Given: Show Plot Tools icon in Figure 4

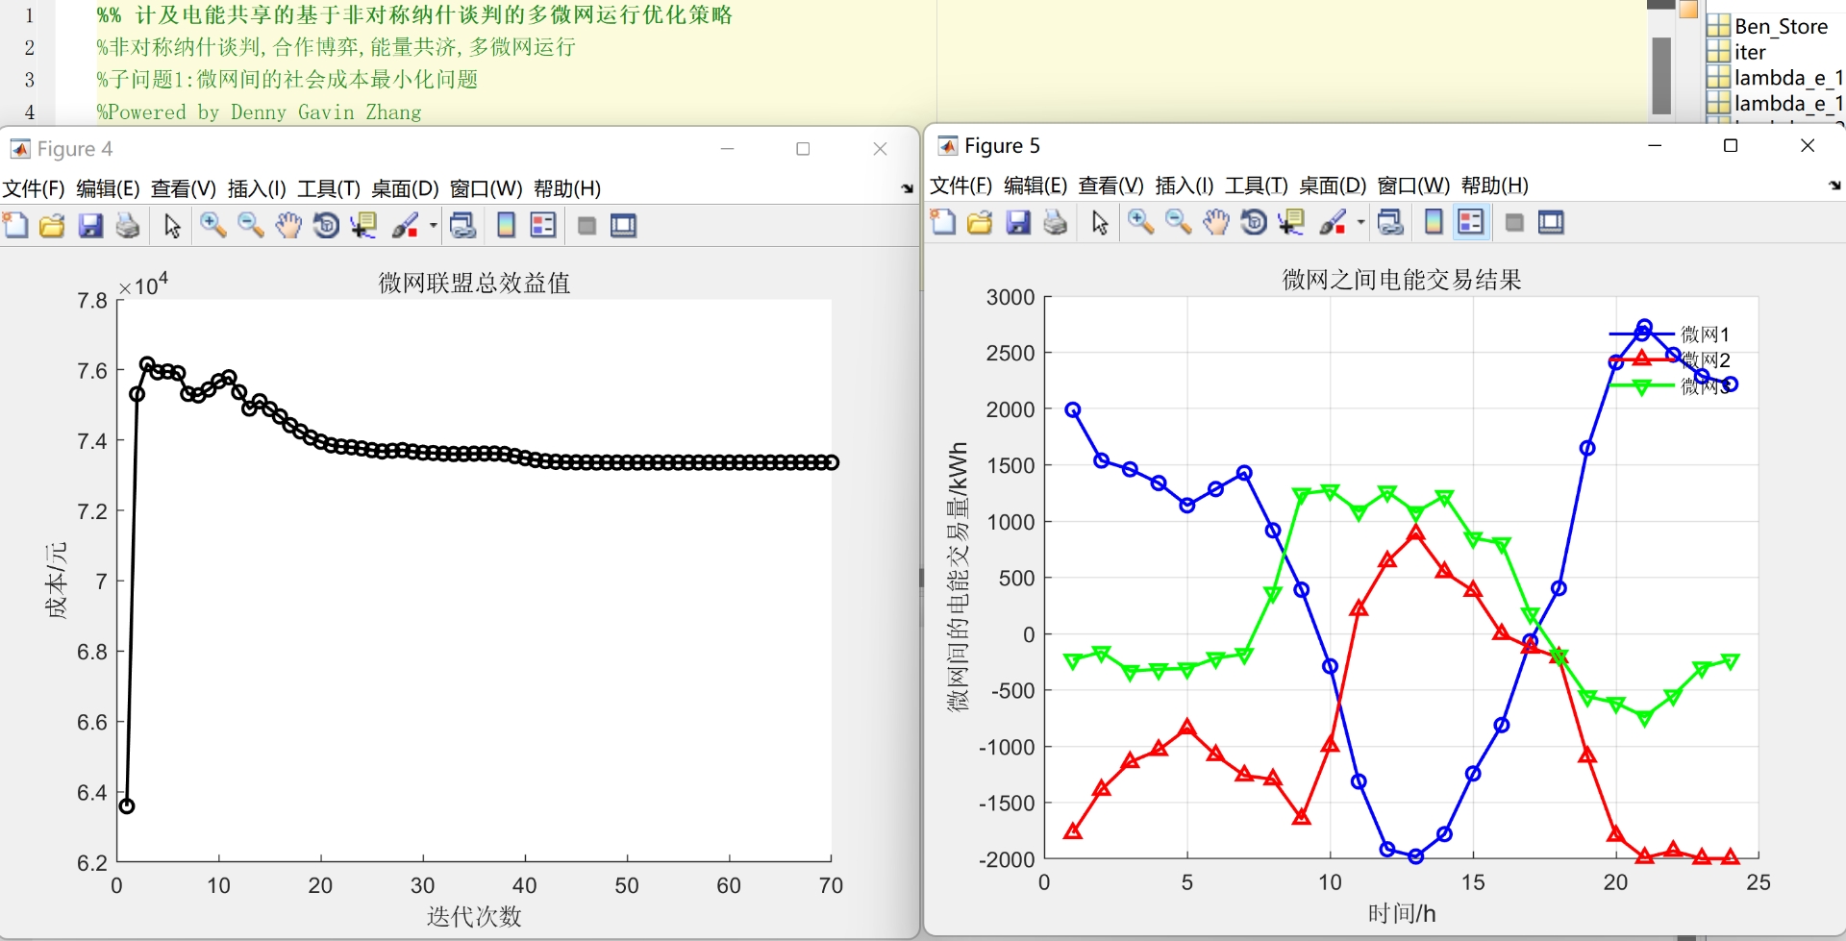Looking at the screenshot, I should pos(624,225).
